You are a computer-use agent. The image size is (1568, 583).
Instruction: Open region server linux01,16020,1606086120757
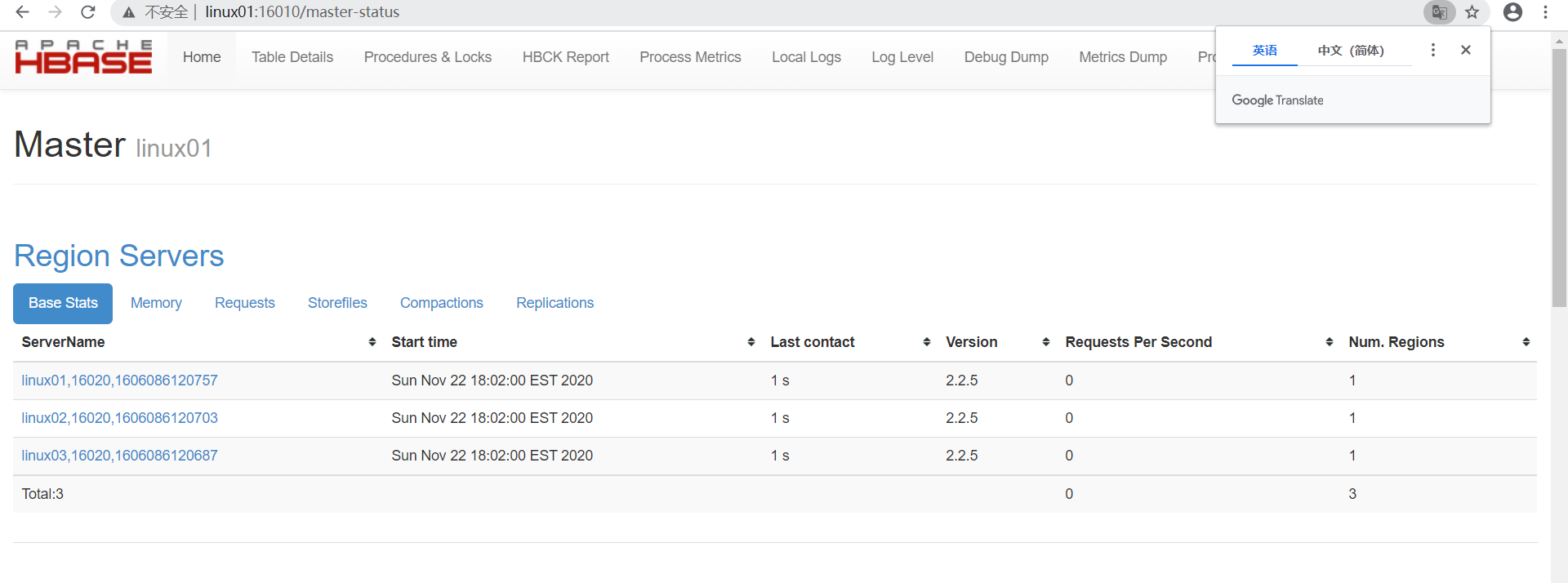pos(120,381)
